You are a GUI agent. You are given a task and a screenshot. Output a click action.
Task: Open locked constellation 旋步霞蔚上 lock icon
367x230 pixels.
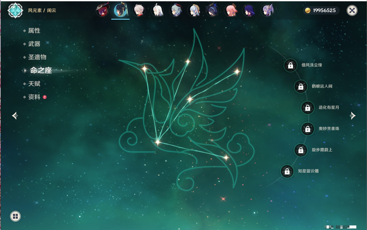(301, 150)
